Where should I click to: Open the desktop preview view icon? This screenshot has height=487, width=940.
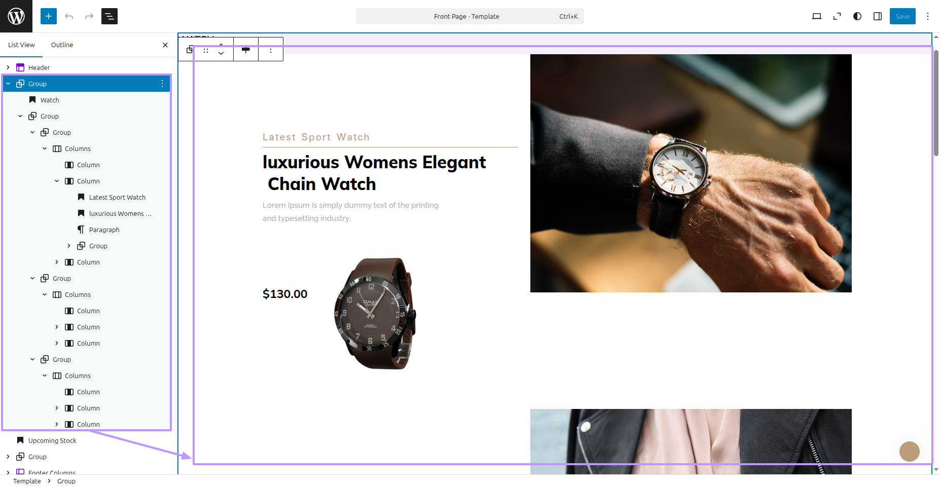816,16
